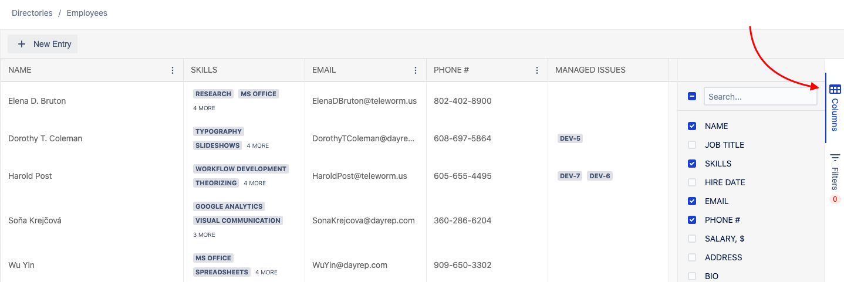Viewport: 844px width, 282px height.
Task: Toggle the select-all columns checkbox
Action: tap(692, 96)
